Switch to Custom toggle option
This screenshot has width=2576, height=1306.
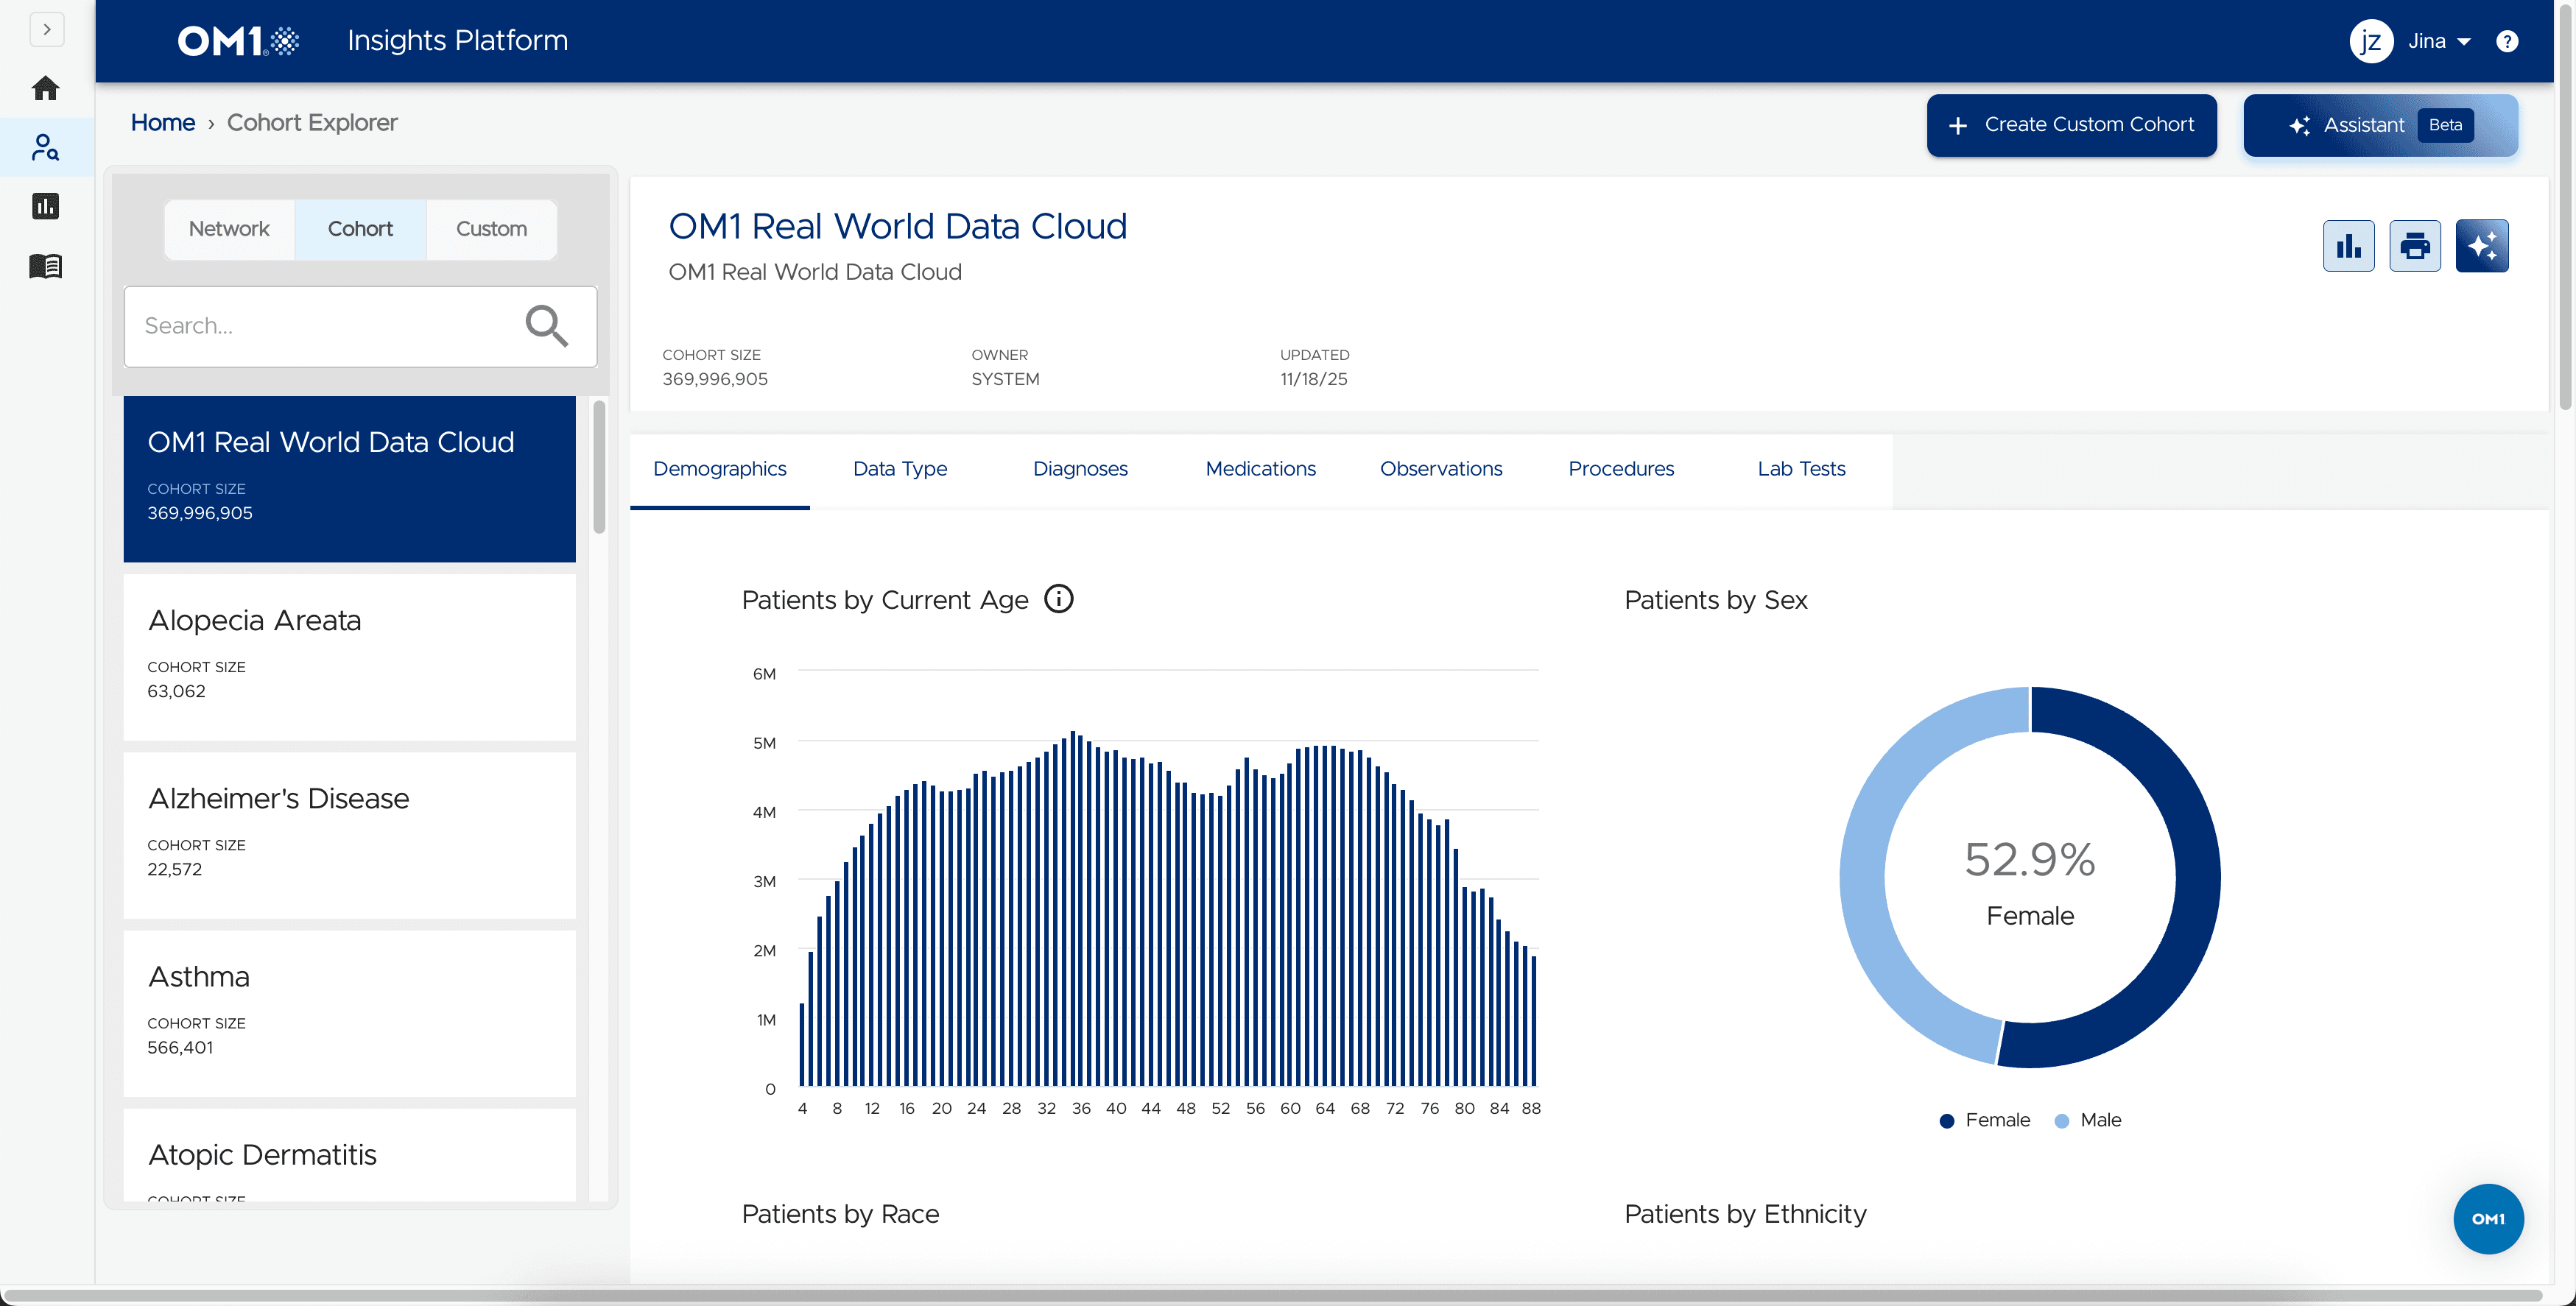coord(491,229)
